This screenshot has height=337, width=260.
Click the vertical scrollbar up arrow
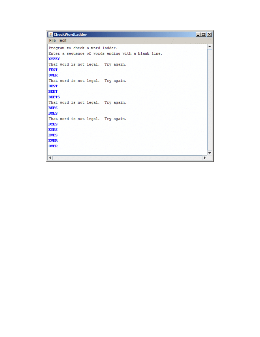[x=210, y=46]
